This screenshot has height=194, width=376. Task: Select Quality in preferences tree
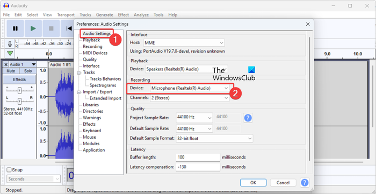point(90,60)
